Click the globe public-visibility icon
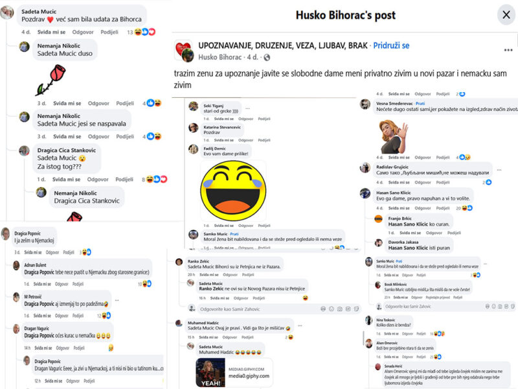518x389 pixels. tap(267, 58)
